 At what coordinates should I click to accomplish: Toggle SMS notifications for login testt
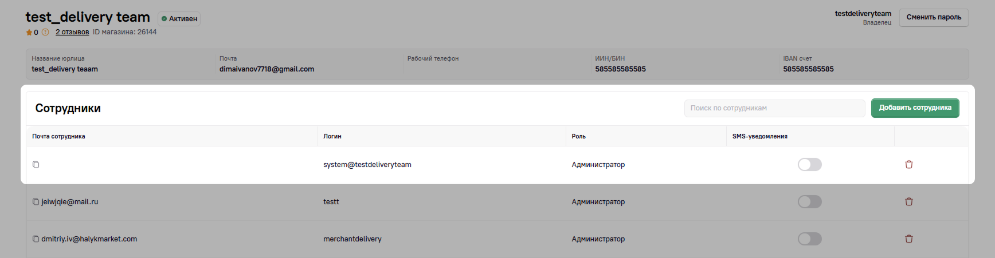pyautogui.click(x=809, y=202)
